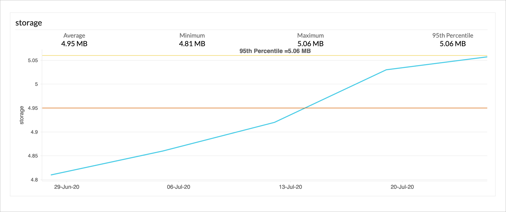Select the Maximum statistic label
The height and width of the screenshot is (212, 506).
(x=310, y=36)
